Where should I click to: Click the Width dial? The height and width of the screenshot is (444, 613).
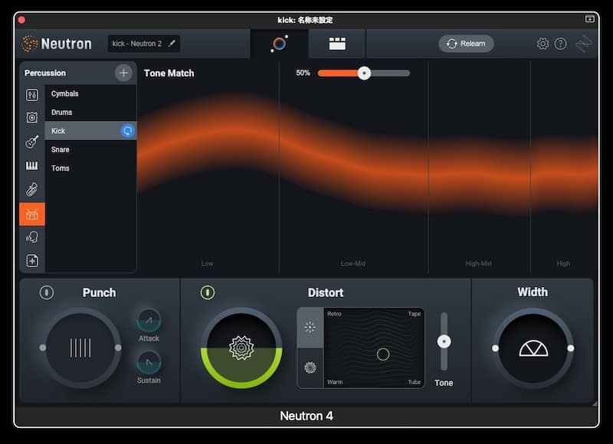[533, 348]
